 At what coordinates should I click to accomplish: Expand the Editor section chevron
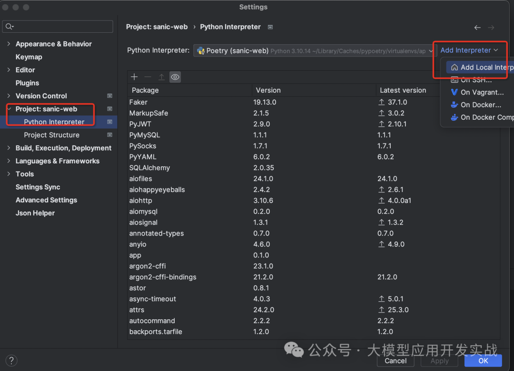pyautogui.click(x=9, y=70)
